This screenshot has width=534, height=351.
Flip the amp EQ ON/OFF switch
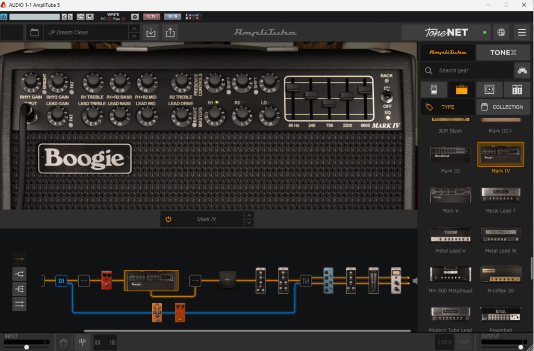coord(387,97)
